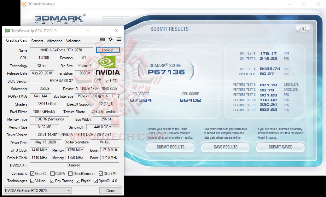Open the GPU-Z hamburger menu

tap(119, 39)
